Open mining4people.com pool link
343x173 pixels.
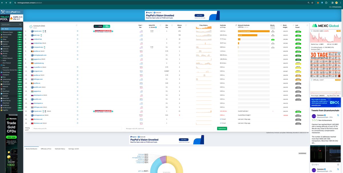[40, 55]
